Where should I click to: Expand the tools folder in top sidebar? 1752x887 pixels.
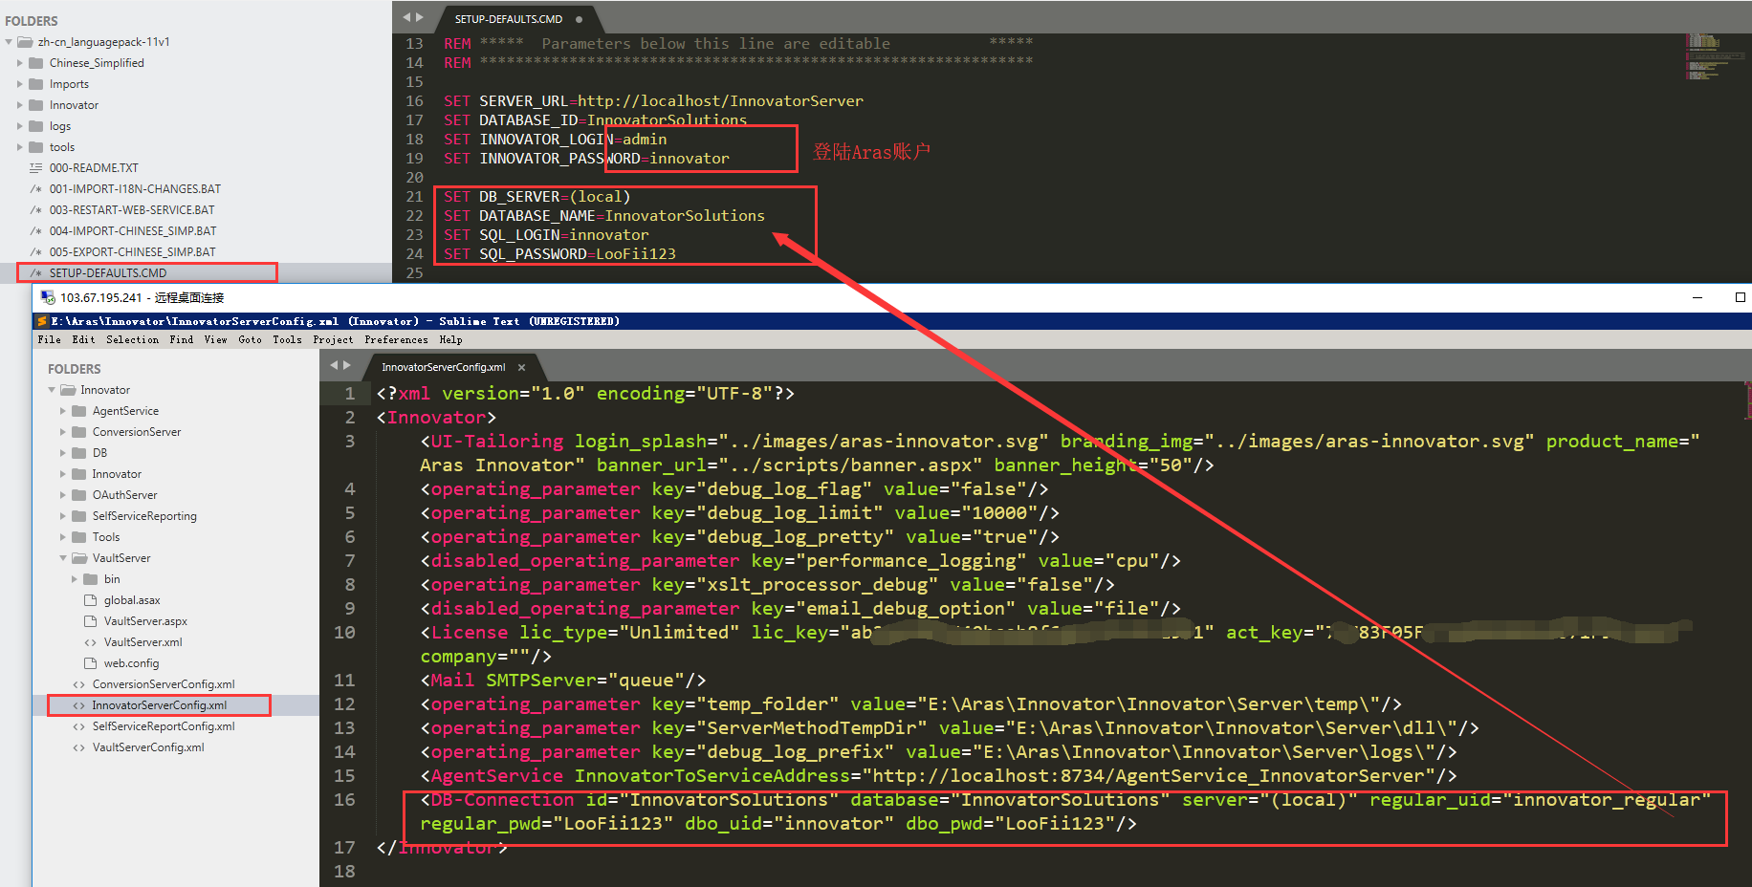pyautogui.click(x=20, y=147)
